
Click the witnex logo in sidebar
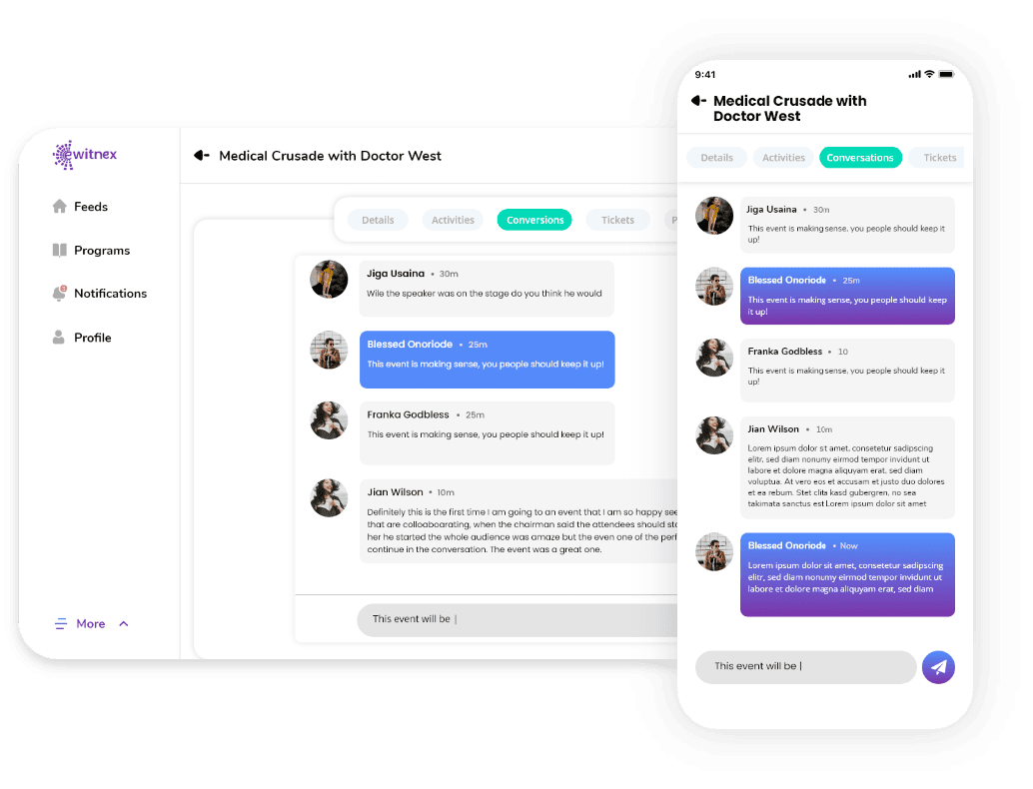point(85,156)
